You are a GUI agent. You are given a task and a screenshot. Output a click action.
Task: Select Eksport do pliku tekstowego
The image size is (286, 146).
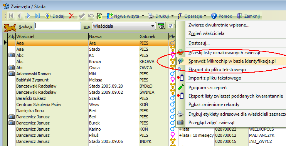(217, 70)
